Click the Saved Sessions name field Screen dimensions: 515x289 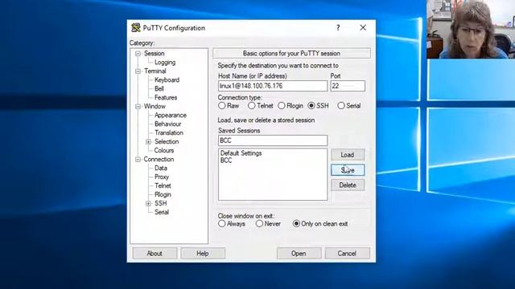pos(273,140)
